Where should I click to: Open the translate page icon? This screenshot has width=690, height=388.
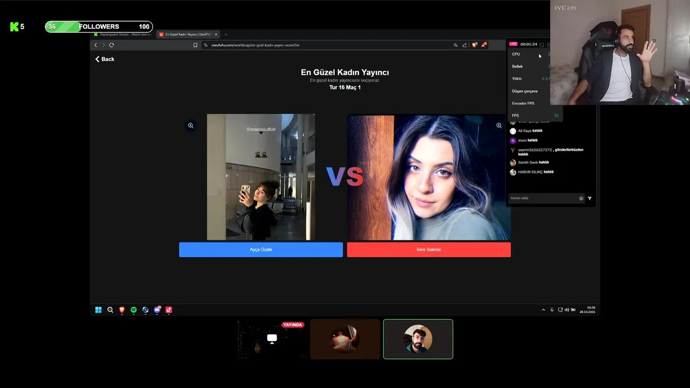(x=456, y=45)
